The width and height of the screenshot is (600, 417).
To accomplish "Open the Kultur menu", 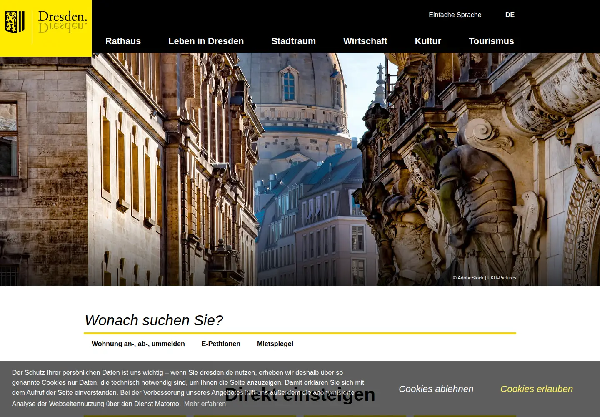I will pos(428,41).
